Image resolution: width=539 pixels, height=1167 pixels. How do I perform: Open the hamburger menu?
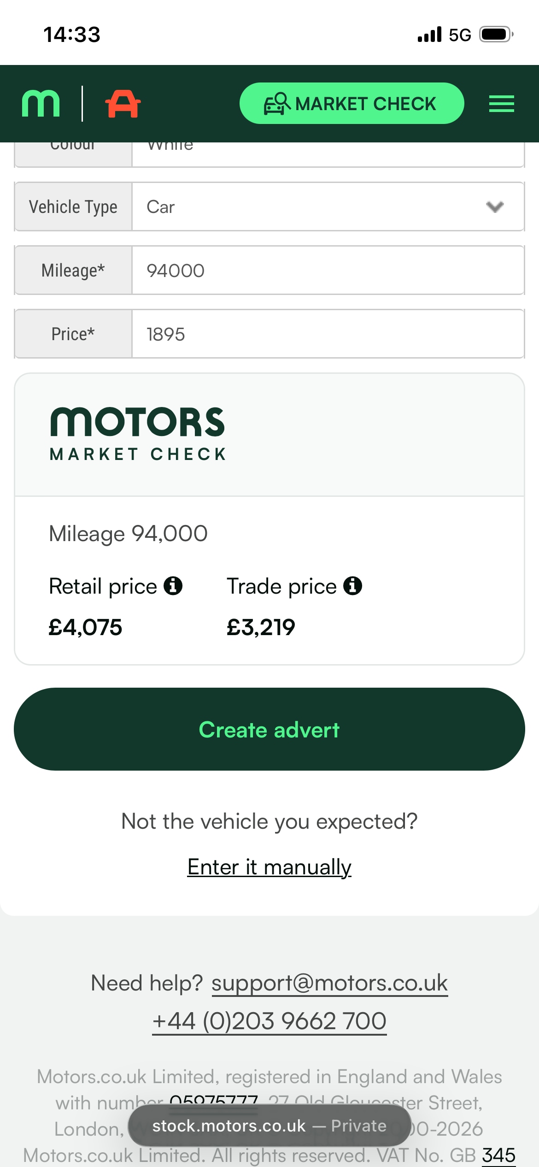pyautogui.click(x=501, y=104)
